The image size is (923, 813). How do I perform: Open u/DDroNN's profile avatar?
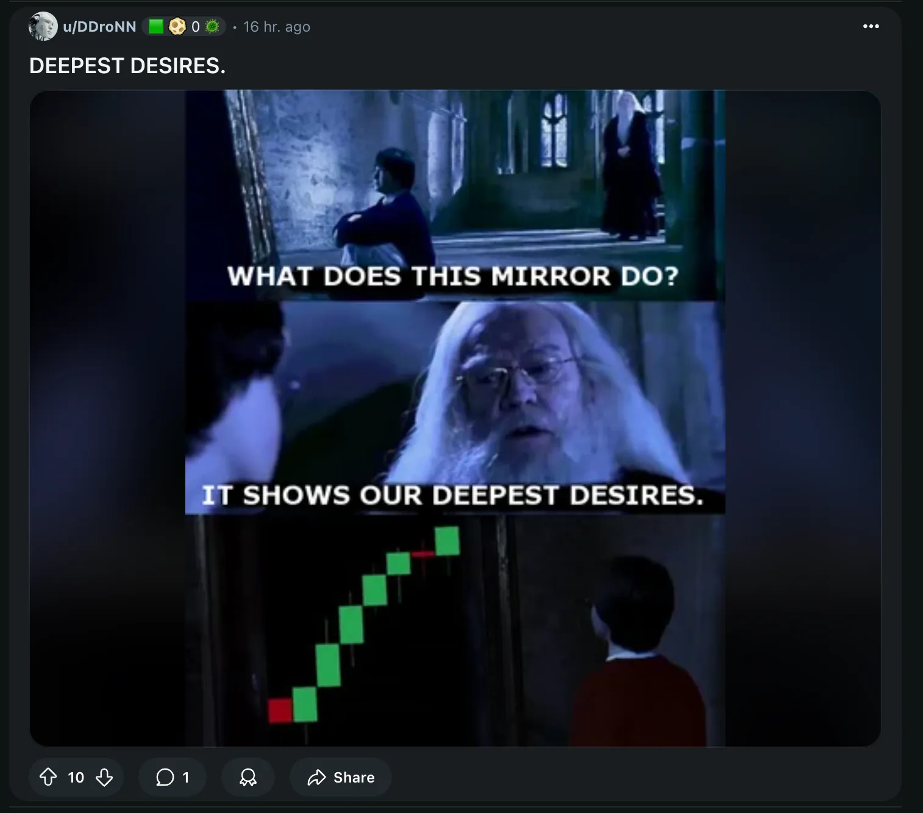pyautogui.click(x=43, y=26)
